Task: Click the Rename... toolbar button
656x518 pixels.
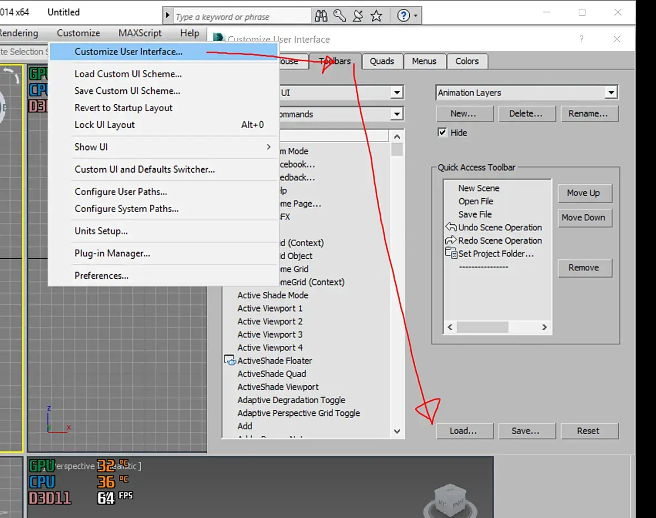Action: 589,114
